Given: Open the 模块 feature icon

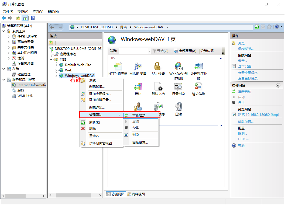Looking at the screenshot, I should (x=138, y=87).
